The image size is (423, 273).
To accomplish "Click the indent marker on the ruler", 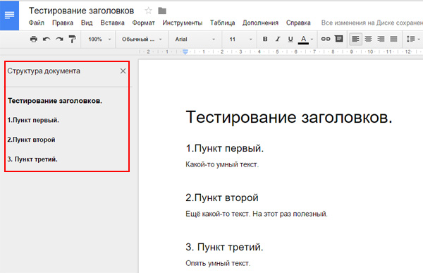I will (185, 51).
